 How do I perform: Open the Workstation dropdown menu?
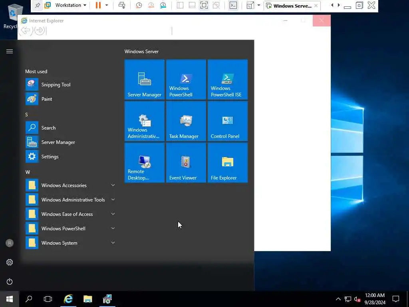point(71,5)
